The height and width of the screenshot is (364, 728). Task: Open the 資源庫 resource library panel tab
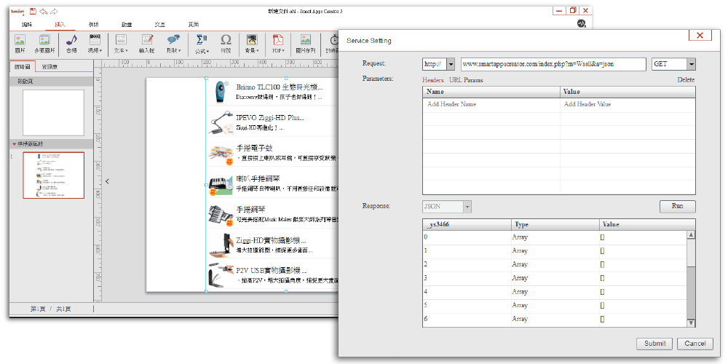[50, 67]
